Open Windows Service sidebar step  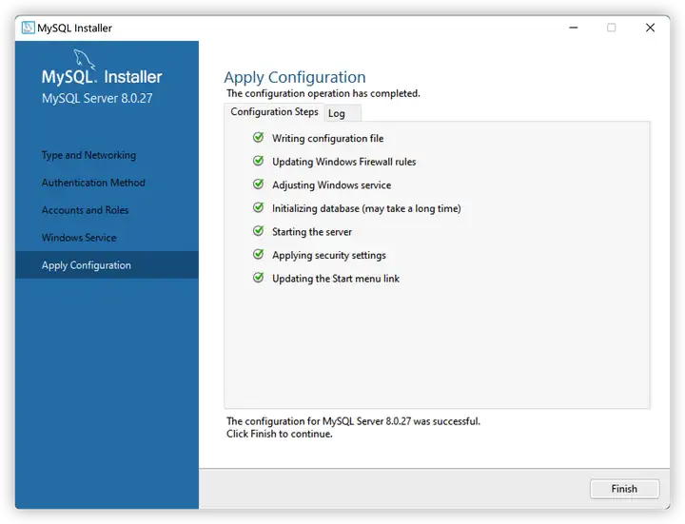(x=79, y=238)
